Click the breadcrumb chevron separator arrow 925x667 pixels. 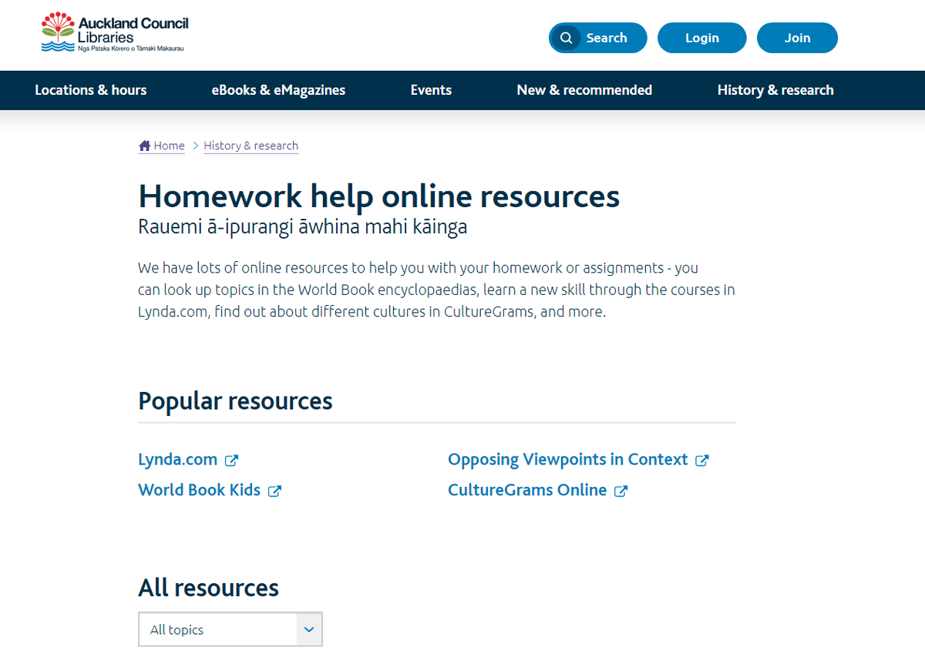tap(196, 146)
